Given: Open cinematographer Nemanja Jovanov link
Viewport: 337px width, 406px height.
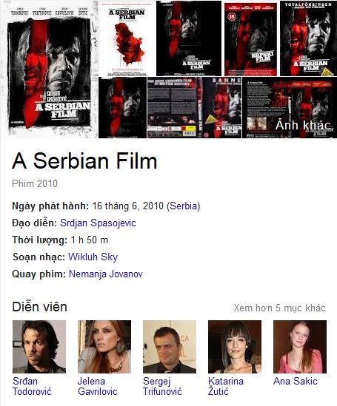Looking at the screenshot, I should (x=106, y=274).
